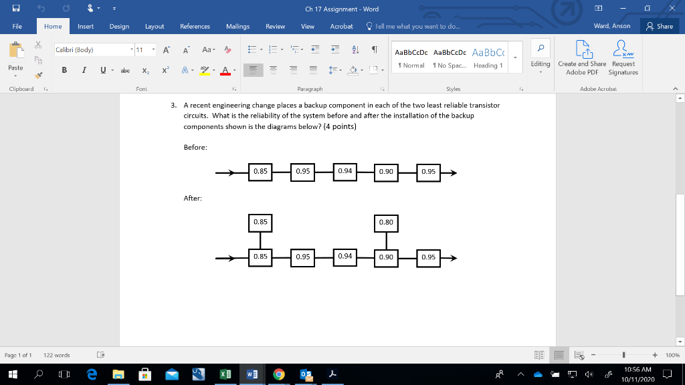
Task: Open the font size dropdown
Action: pos(153,49)
